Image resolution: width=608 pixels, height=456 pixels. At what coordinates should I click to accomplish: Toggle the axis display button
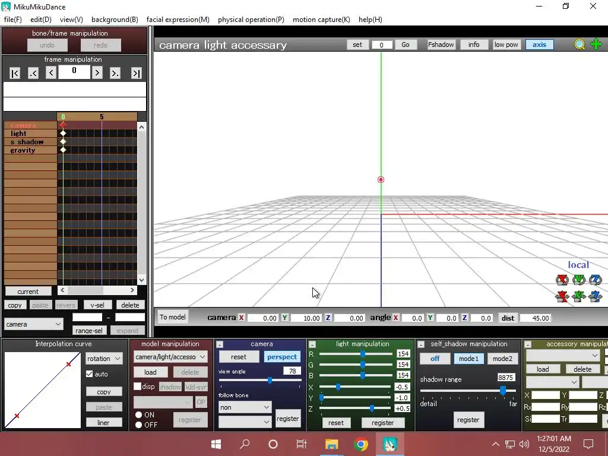click(x=539, y=45)
